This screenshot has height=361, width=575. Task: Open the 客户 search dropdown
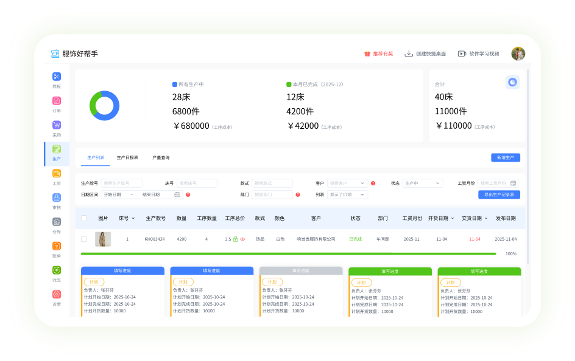347,183
